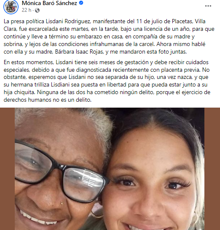The width and height of the screenshot is (220, 230).
Task: Open the three-dot post options menu
Action: tap(208, 6)
